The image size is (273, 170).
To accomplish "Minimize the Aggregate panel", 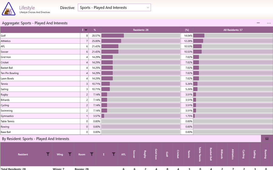I will [x=258, y=23].
